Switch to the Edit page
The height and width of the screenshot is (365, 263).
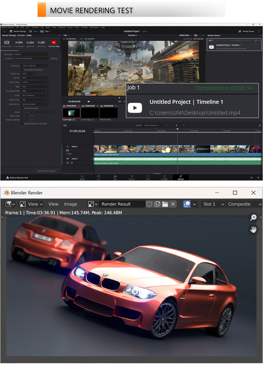tap(115, 177)
